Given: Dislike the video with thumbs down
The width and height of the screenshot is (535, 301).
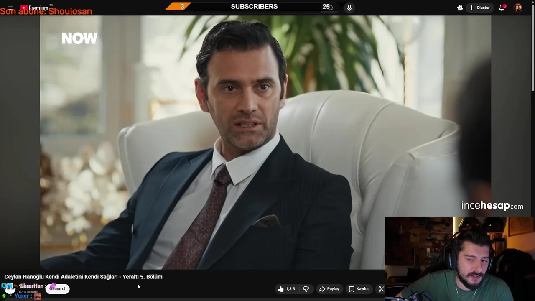Looking at the screenshot, I should (306, 289).
